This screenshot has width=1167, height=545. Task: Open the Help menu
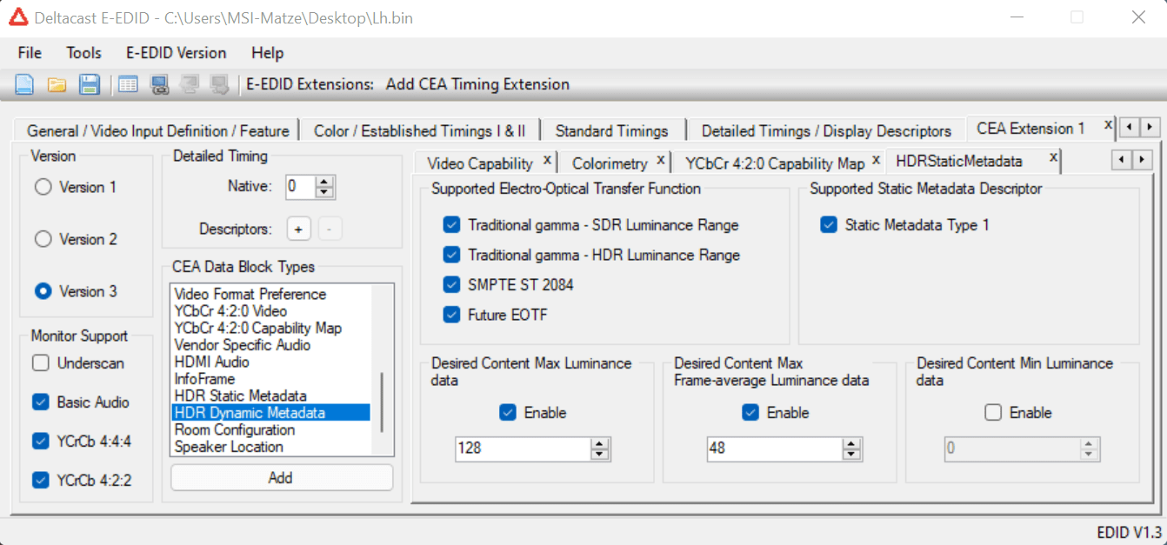(267, 53)
